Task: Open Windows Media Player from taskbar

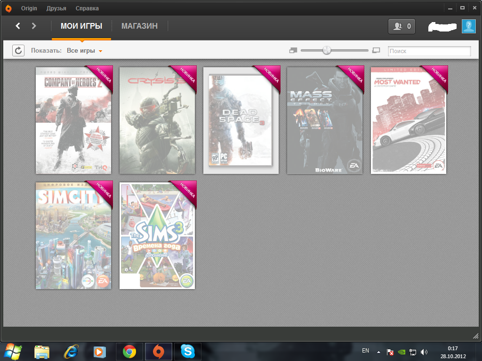Action: coord(100,352)
